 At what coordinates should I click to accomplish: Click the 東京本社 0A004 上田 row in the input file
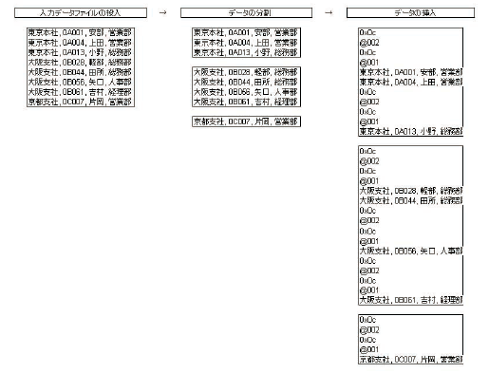[80, 43]
